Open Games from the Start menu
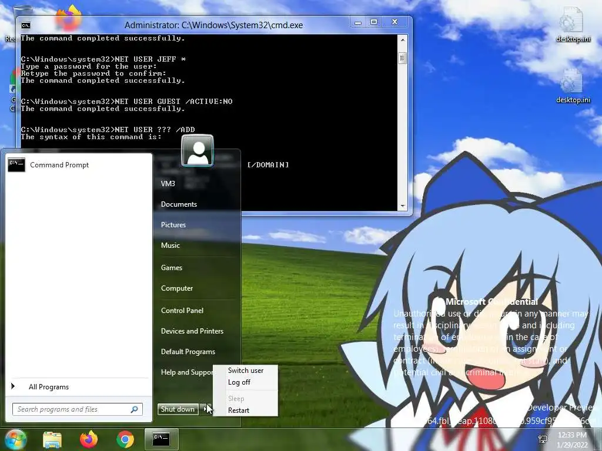The width and height of the screenshot is (602, 451). (172, 268)
